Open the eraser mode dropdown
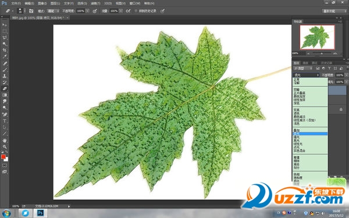This screenshot has width=349, height=218. pyautogui.click(x=54, y=11)
